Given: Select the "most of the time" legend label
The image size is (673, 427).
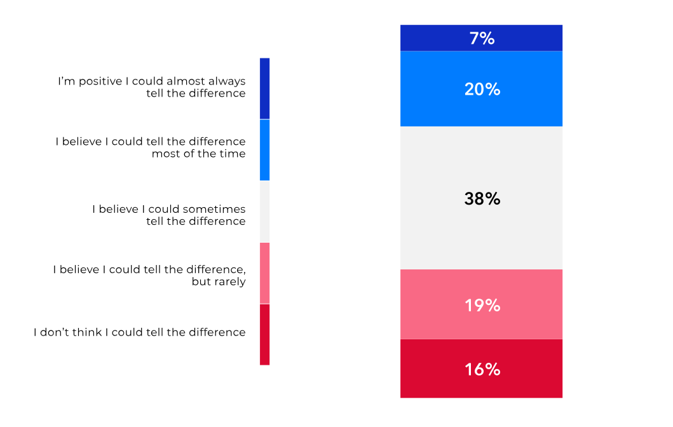Looking at the screenshot, I should coord(150,147).
